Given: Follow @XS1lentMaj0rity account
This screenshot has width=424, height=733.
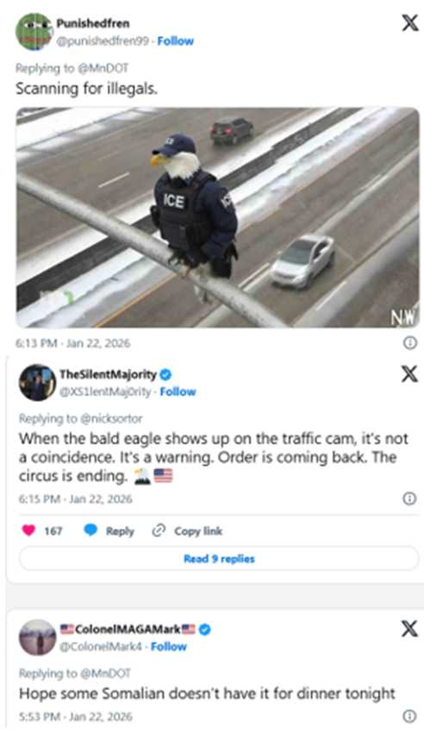Looking at the screenshot, I should [178, 392].
